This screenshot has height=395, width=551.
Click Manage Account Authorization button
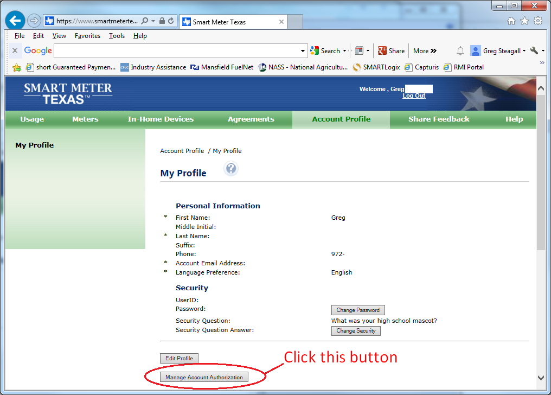[204, 377]
